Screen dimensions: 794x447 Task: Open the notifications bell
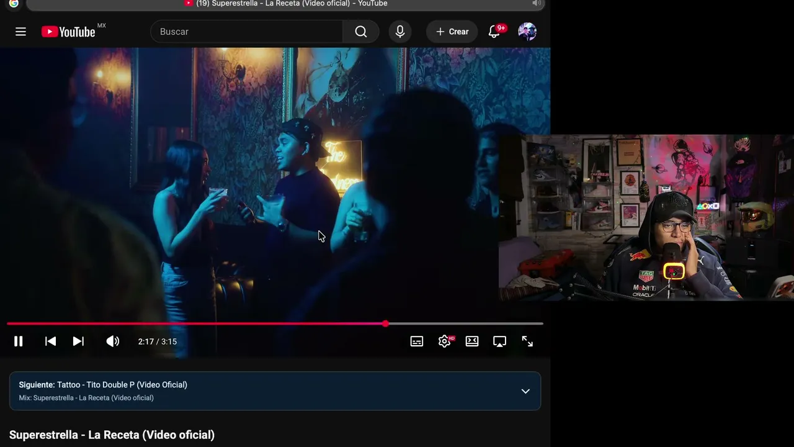coord(495,31)
